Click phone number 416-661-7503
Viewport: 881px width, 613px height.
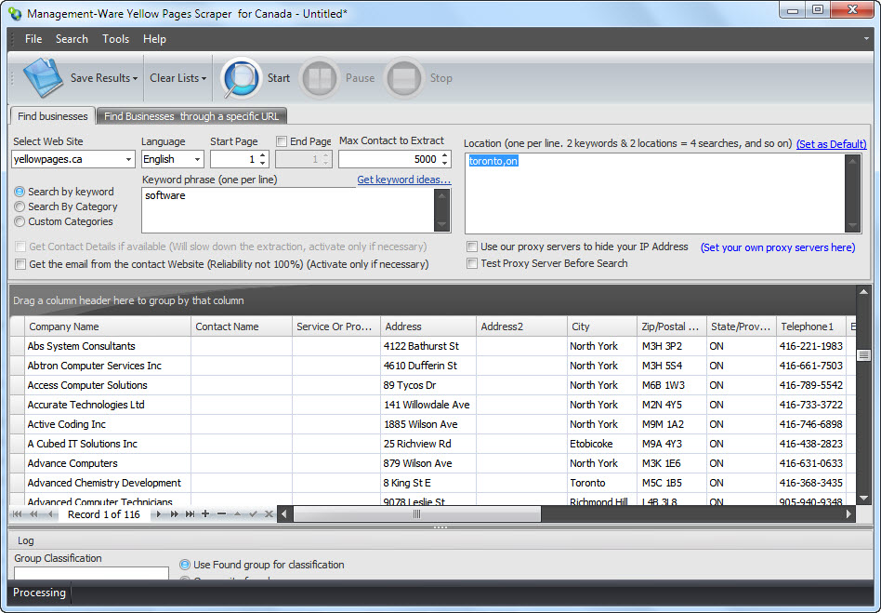click(810, 366)
